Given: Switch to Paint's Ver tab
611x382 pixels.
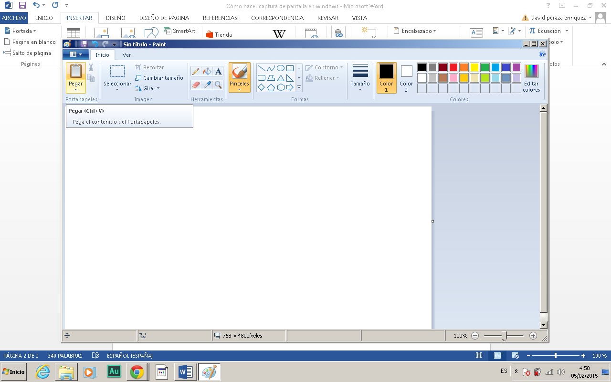Looking at the screenshot, I should tap(126, 55).
